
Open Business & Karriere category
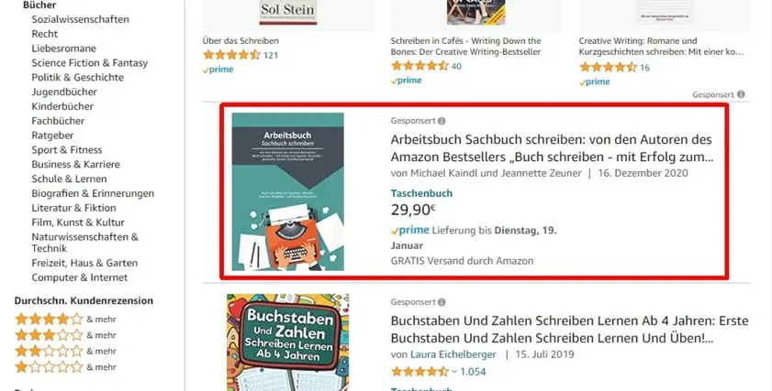[x=75, y=165]
